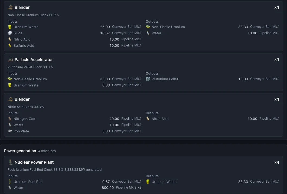The height and width of the screenshot is (194, 287).
Task: Click the Blender machine icon above Non-Fissile Uranium Clock
Action: click(11, 8)
